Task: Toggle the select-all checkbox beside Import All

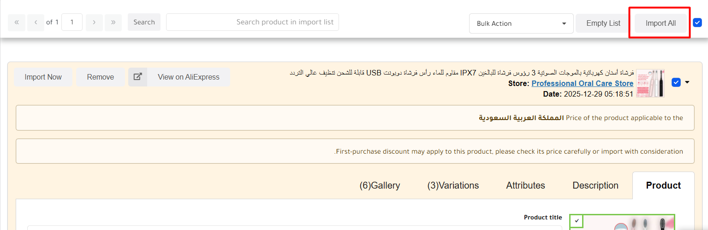Action: (x=697, y=23)
